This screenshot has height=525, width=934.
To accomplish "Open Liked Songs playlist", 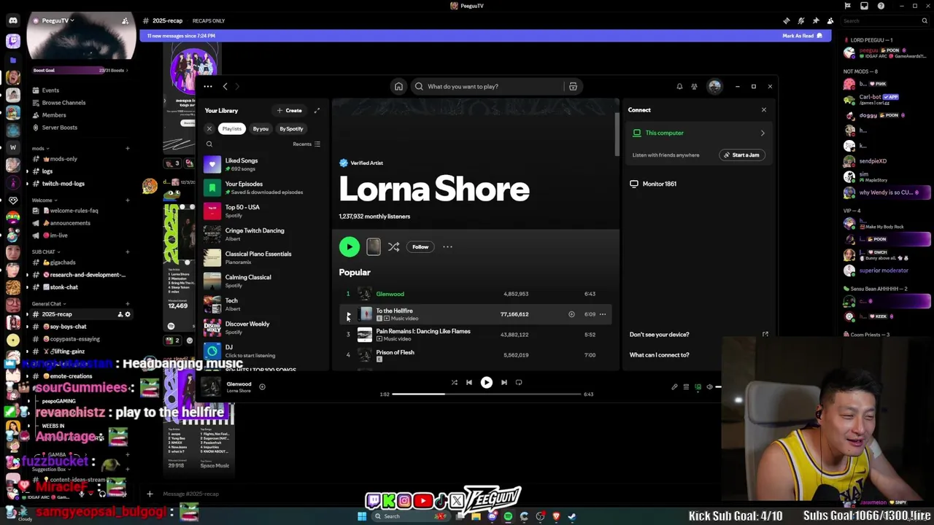I will click(263, 166).
